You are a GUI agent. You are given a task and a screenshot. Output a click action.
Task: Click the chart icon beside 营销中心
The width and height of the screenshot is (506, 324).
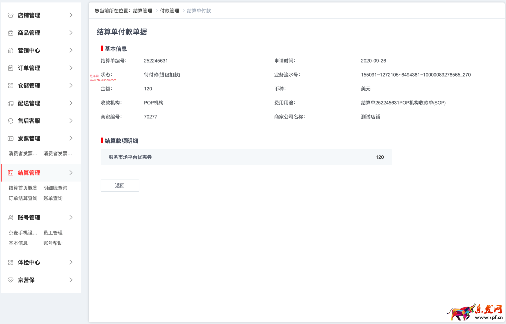tap(10, 51)
